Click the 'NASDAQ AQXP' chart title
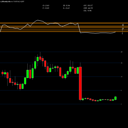The height and width of the screenshot is (128, 128). [19, 2]
